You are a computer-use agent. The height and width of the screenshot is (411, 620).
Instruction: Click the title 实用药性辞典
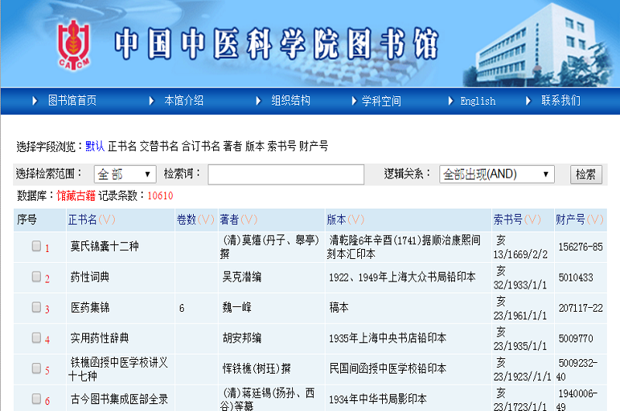coord(100,338)
